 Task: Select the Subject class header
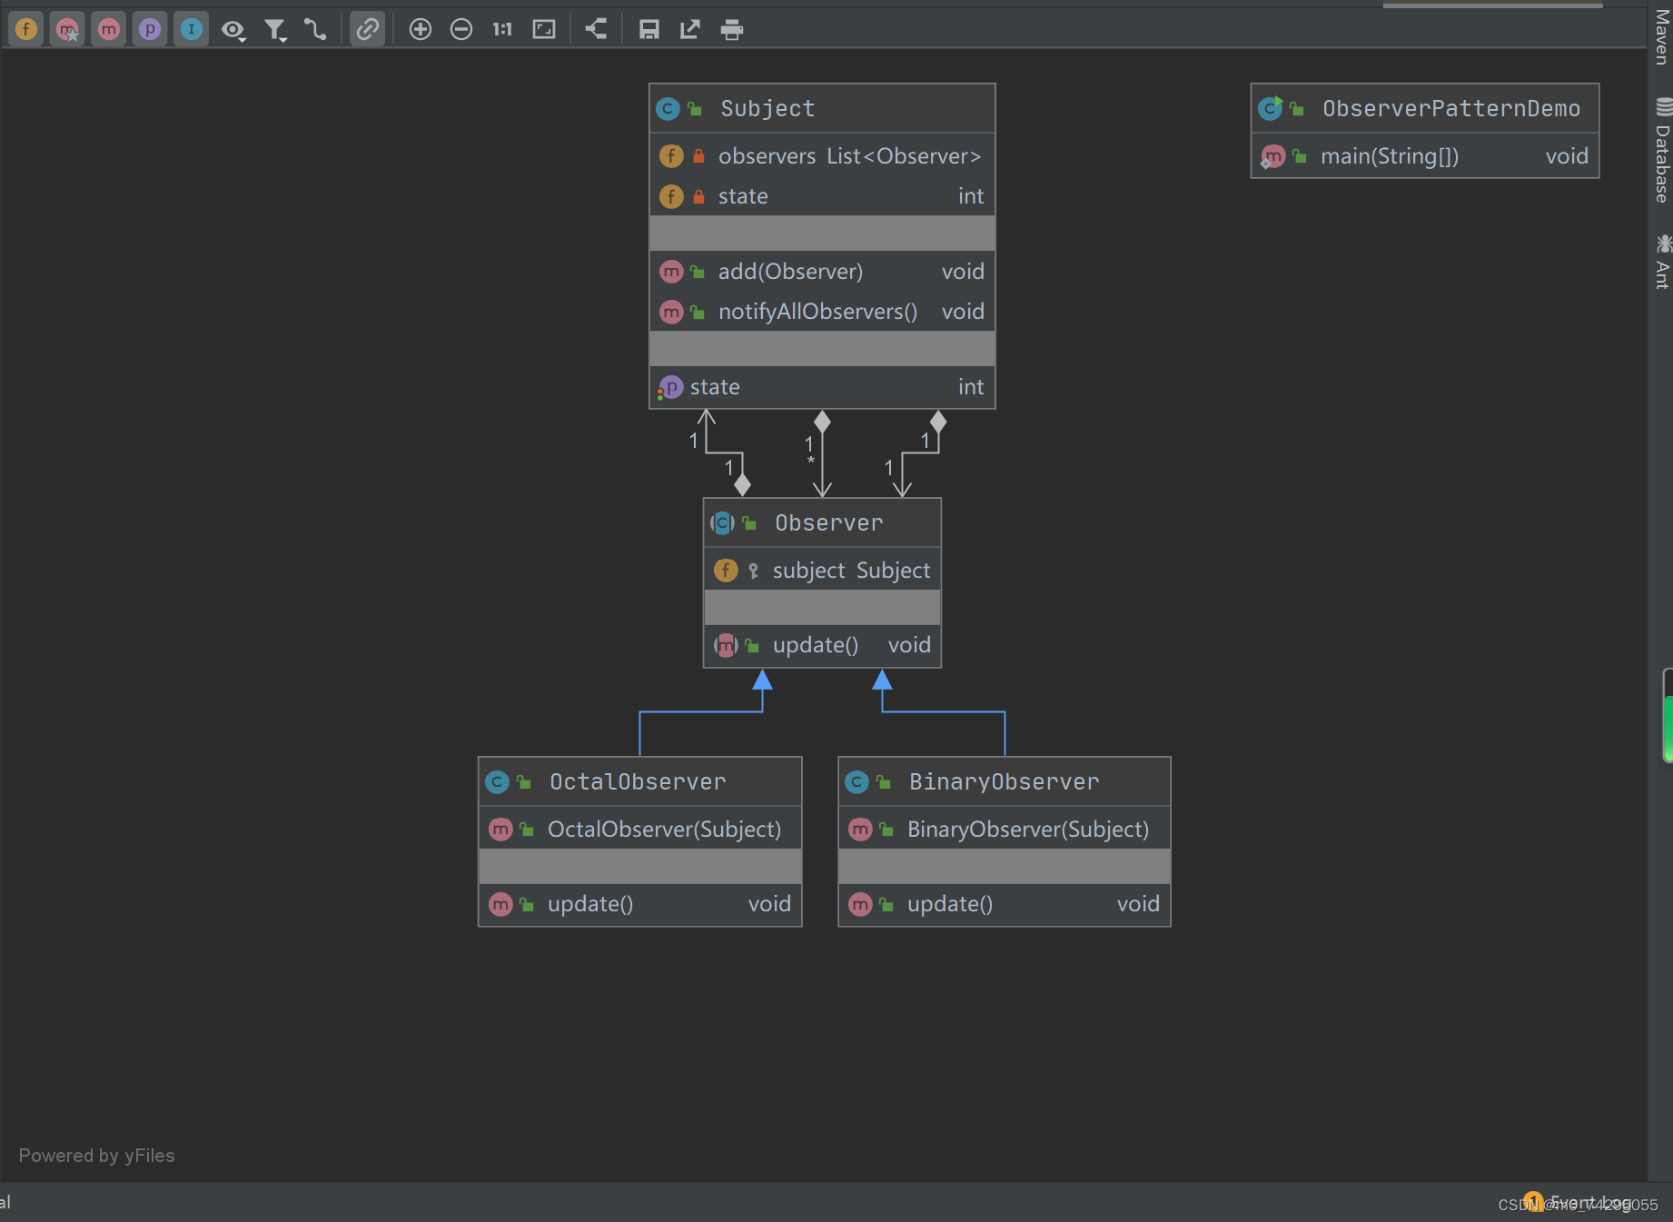822,109
